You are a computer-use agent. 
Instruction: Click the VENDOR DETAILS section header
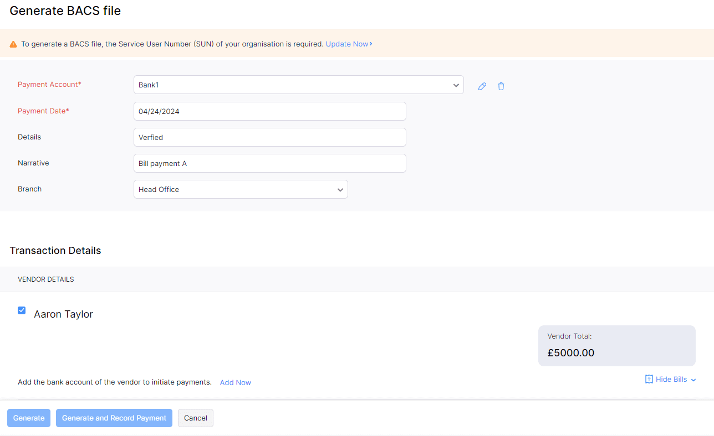(x=45, y=279)
